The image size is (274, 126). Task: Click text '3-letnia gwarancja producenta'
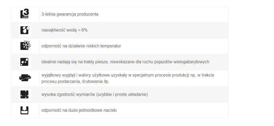click(x=70, y=14)
